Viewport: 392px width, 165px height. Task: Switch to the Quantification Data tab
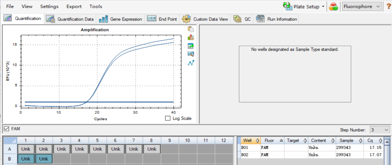tap(70, 19)
